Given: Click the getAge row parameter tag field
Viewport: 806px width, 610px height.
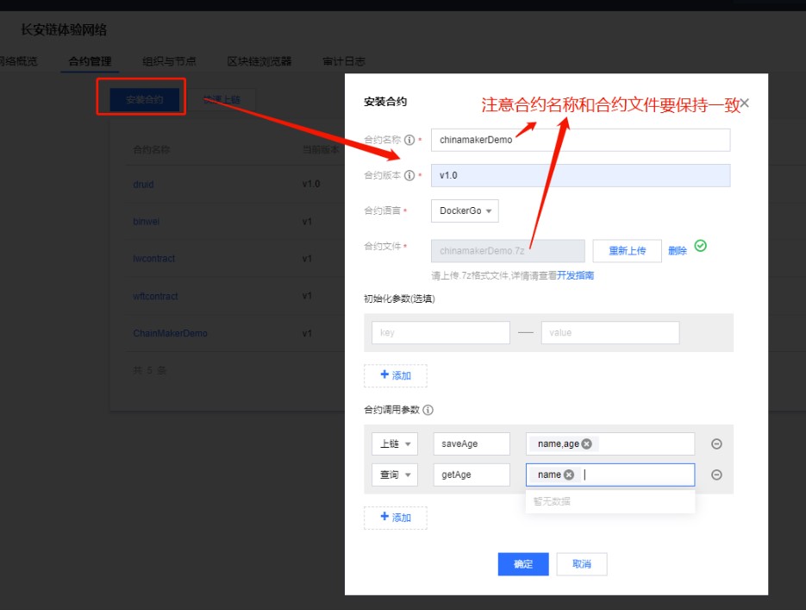Looking at the screenshot, I should tap(610, 475).
